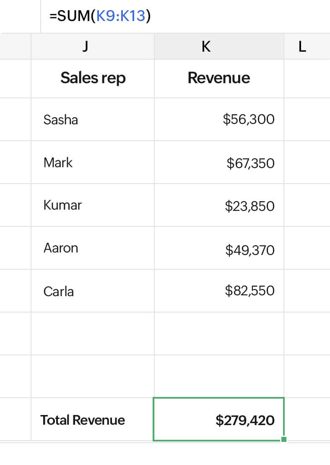Select the cell containing Aaron
Screen dimensions: 330x465
click(x=93, y=248)
